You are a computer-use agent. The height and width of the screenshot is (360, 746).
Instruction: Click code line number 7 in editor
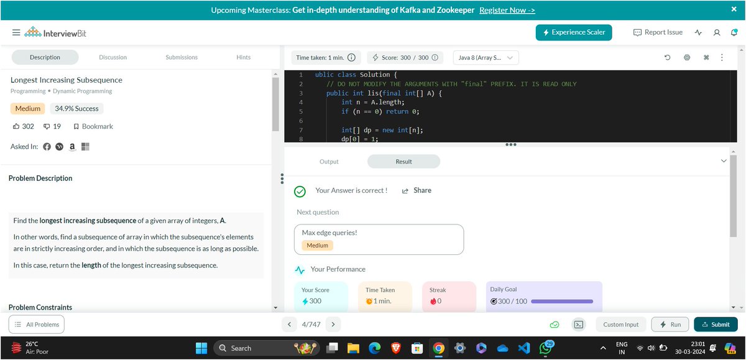(x=300, y=130)
